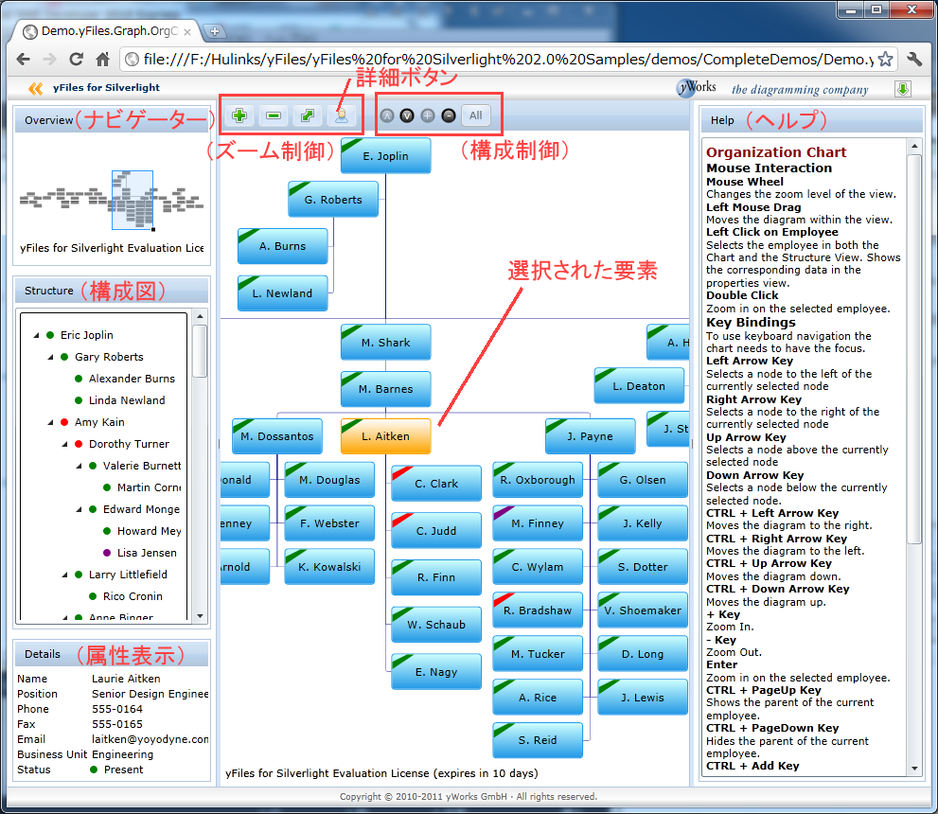Click the hide children minus circle button
938x814 pixels.
pos(449,116)
